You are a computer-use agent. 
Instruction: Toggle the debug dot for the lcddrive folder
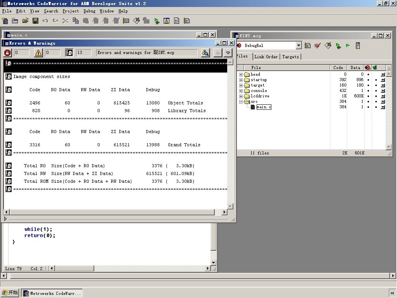[376, 96]
